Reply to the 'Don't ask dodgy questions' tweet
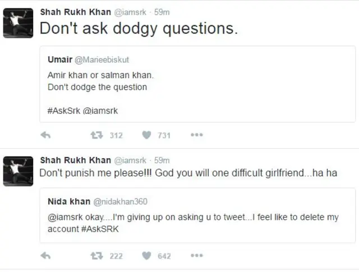The height and width of the screenshot is (272, 359). coord(47,135)
